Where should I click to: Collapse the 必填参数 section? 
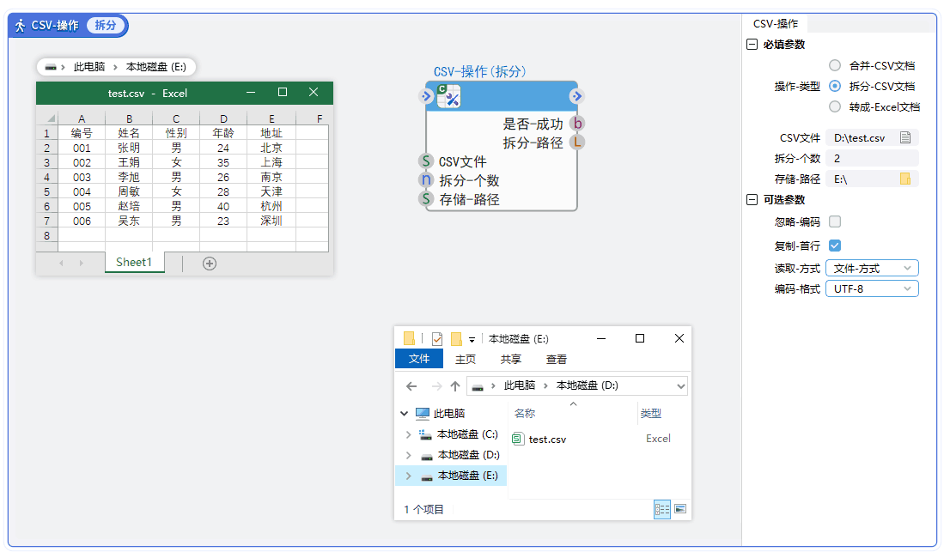(752, 45)
